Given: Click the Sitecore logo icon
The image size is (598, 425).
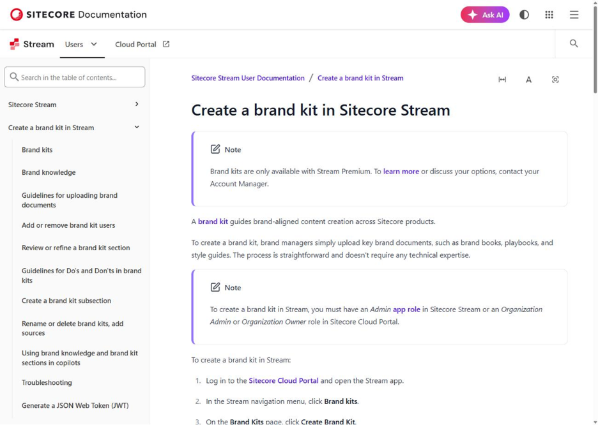Looking at the screenshot, I should 16,15.
